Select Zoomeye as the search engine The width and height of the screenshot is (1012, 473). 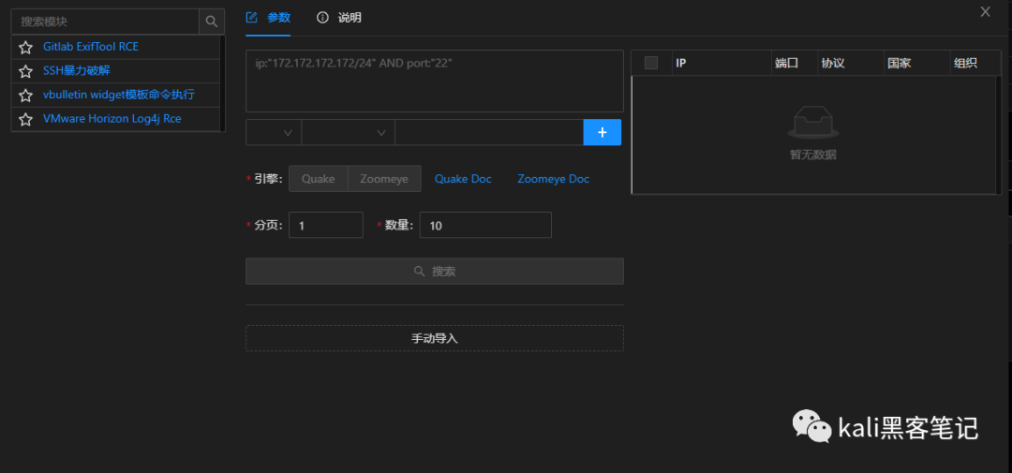tap(384, 179)
